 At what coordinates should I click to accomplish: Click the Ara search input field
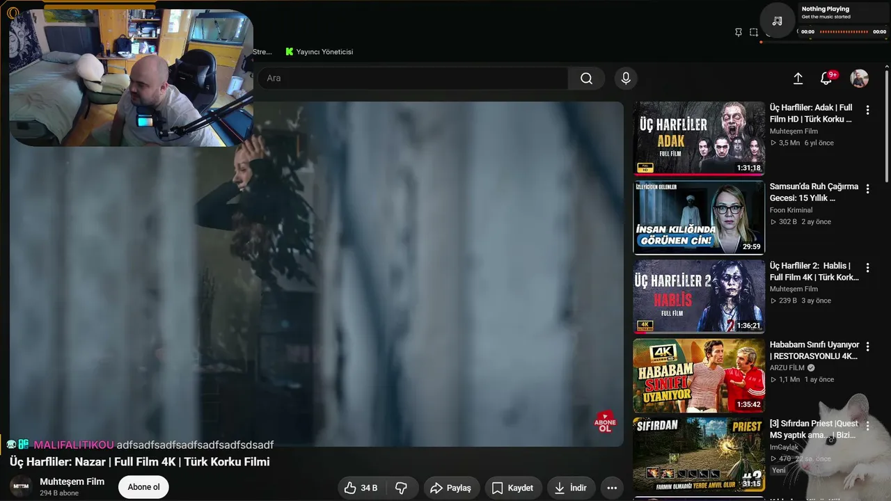[x=413, y=79]
